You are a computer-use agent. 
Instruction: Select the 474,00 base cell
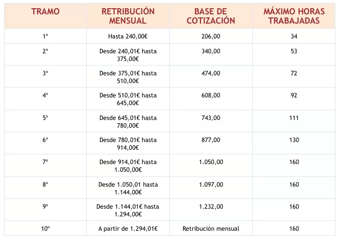coord(211,76)
